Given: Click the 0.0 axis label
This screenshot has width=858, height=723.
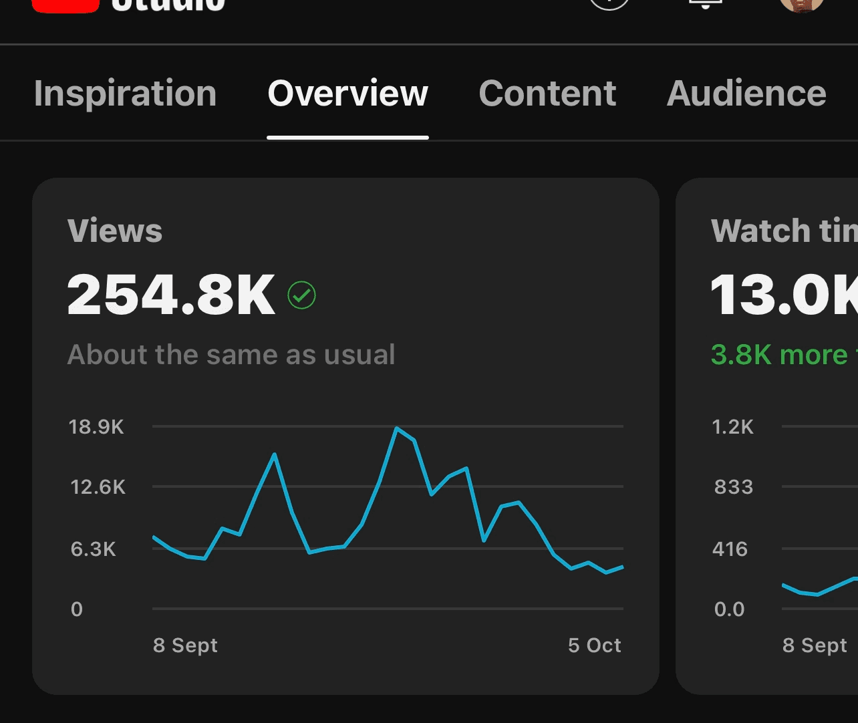Looking at the screenshot, I should click(729, 609).
